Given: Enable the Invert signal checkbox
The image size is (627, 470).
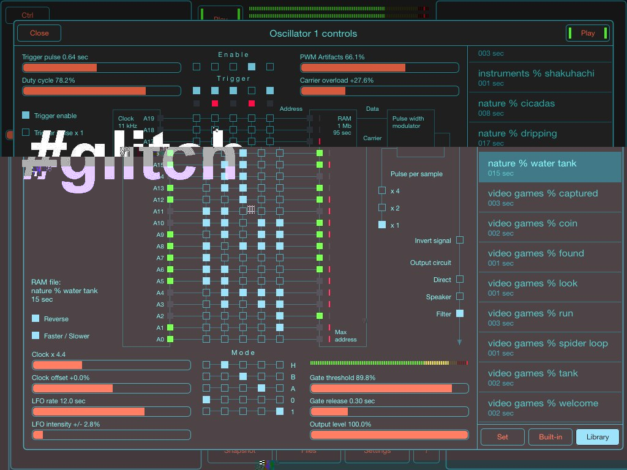Looking at the screenshot, I should (x=460, y=240).
